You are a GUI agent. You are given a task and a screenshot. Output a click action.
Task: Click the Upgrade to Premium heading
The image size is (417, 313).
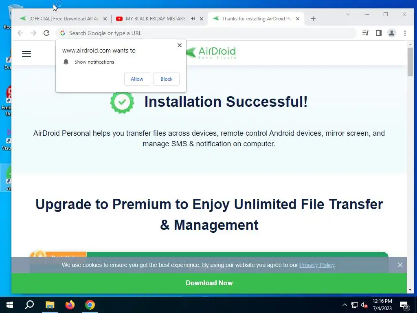click(209, 214)
